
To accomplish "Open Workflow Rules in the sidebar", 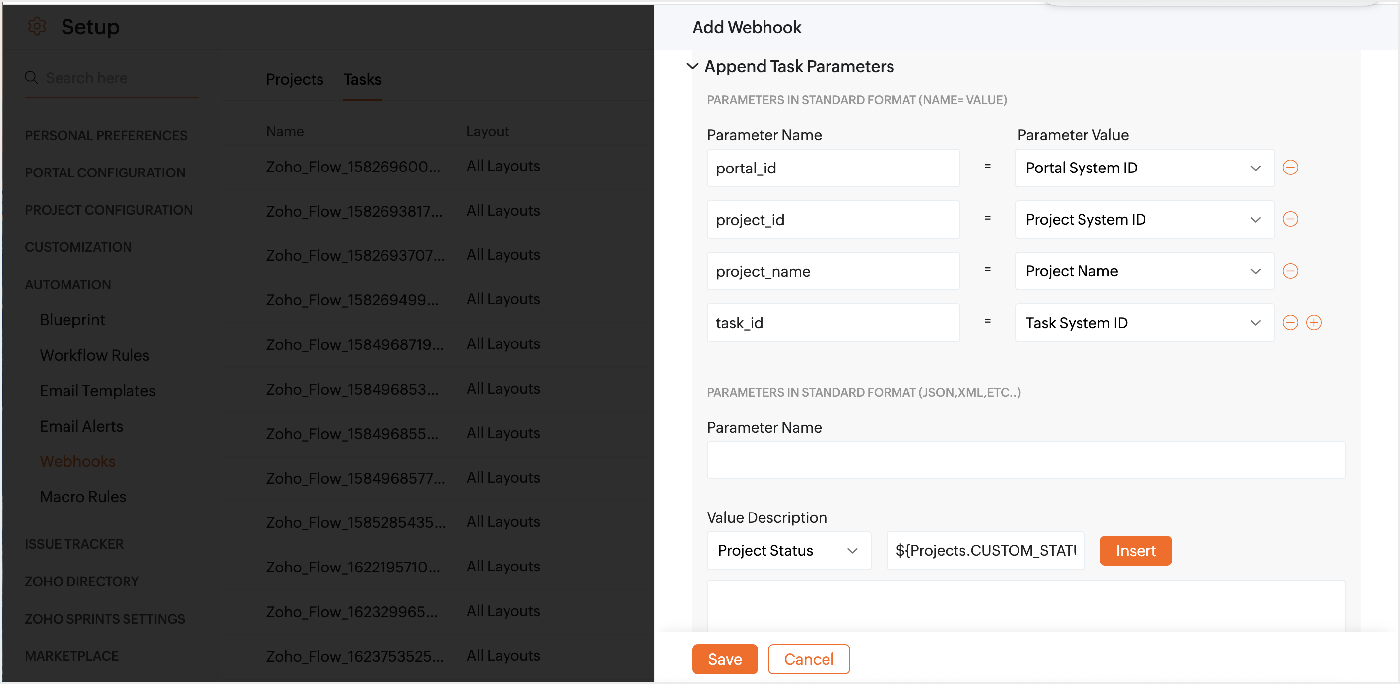I will tap(95, 355).
